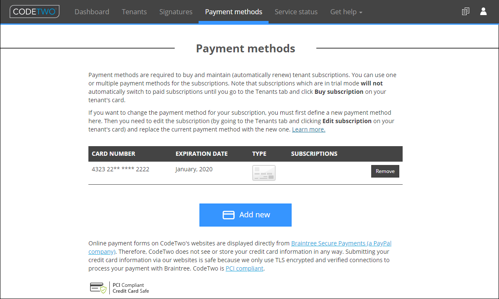Open the Signatures tab
This screenshot has width=499, height=299.
tap(176, 12)
